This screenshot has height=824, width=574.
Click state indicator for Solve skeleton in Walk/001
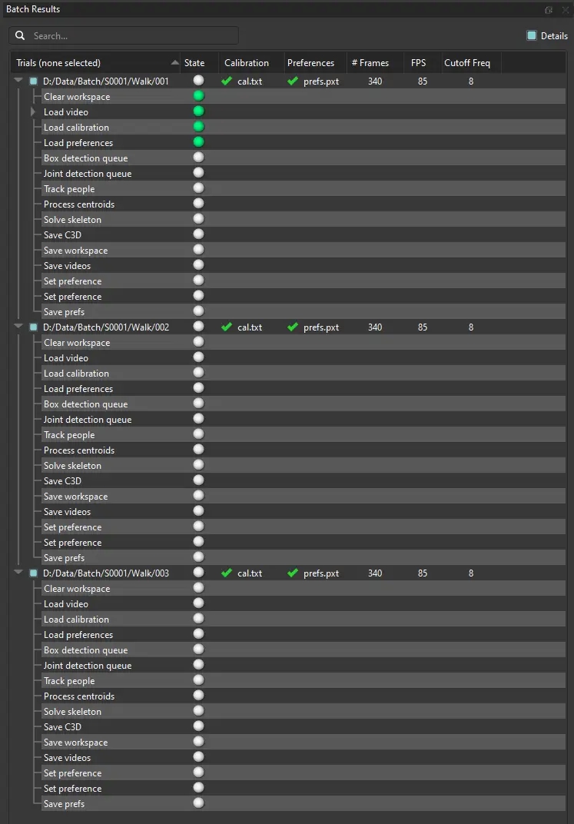click(198, 219)
